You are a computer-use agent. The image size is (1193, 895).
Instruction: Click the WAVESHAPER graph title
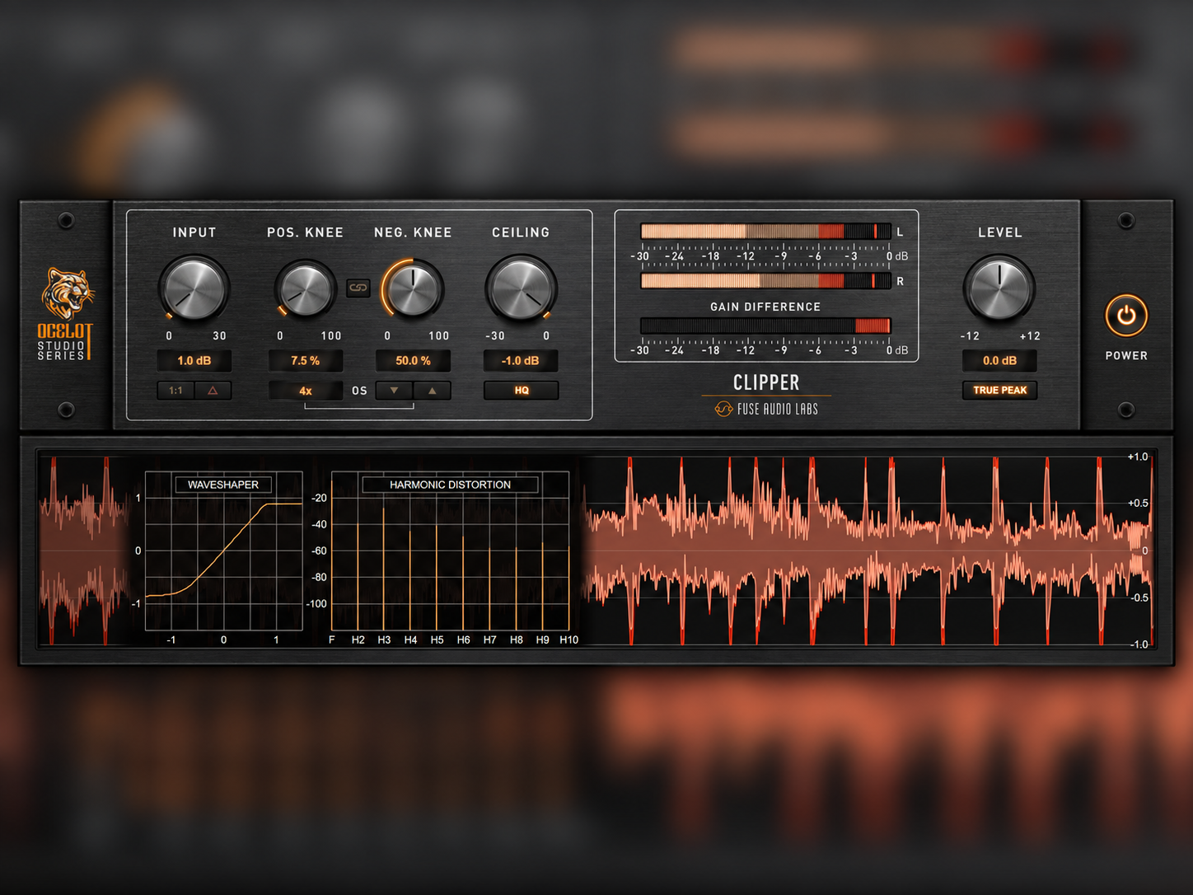(223, 485)
